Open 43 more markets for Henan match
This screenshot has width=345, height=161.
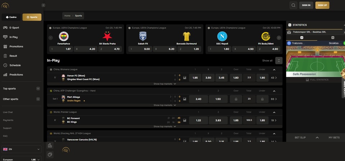[274, 78]
